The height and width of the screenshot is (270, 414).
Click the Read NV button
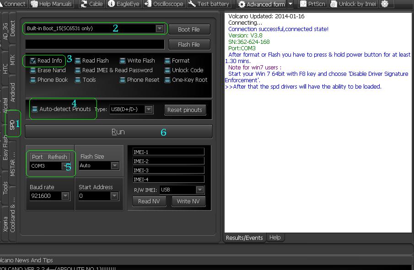point(149,201)
